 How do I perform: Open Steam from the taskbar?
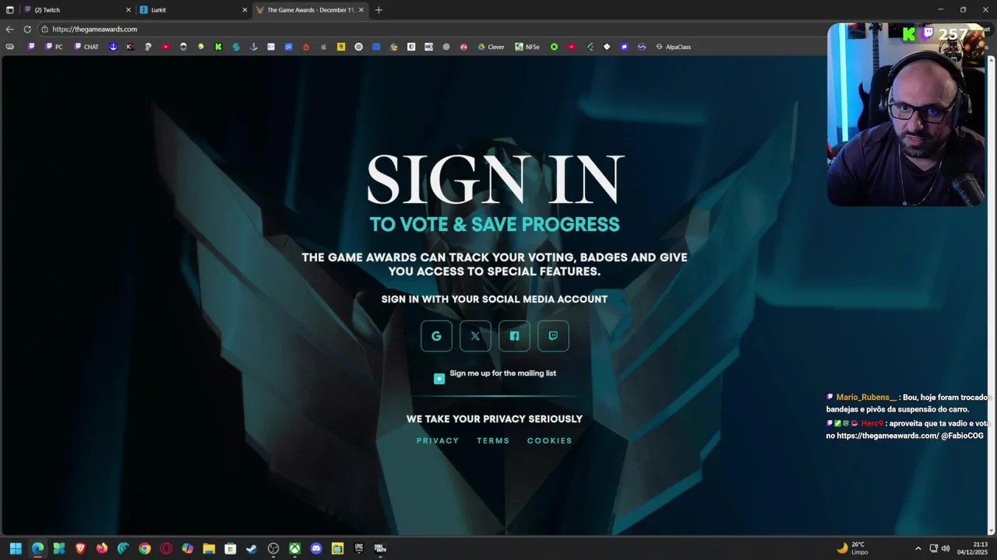pos(252,548)
